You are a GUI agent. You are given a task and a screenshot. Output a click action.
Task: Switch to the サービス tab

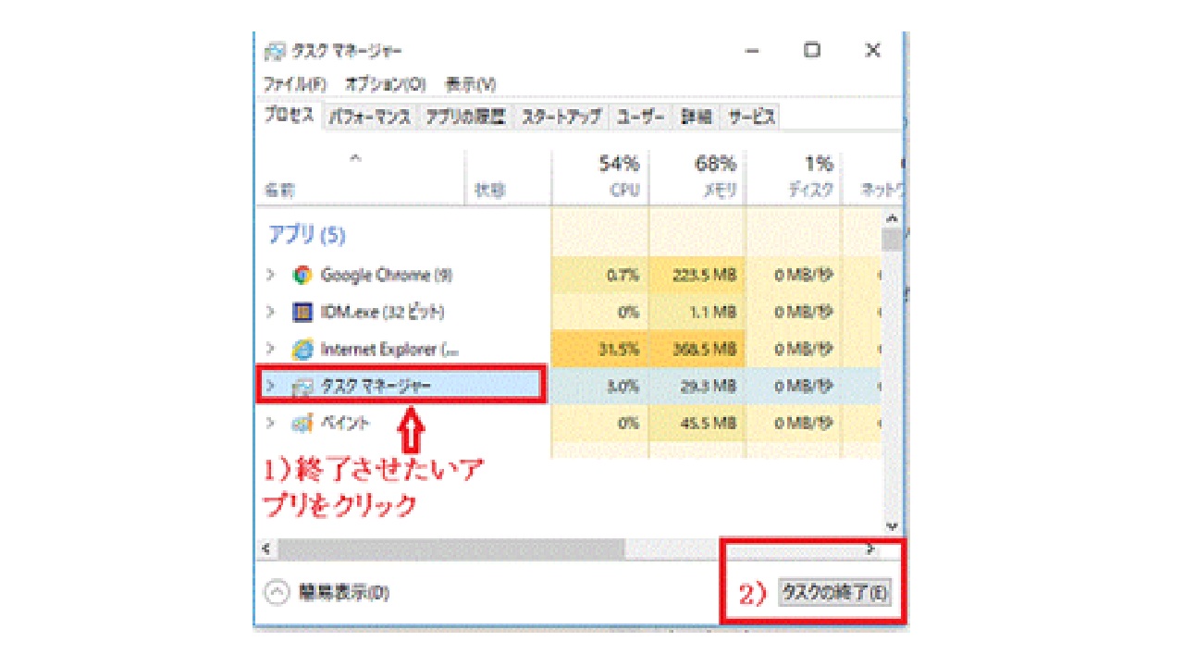click(750, 117)
